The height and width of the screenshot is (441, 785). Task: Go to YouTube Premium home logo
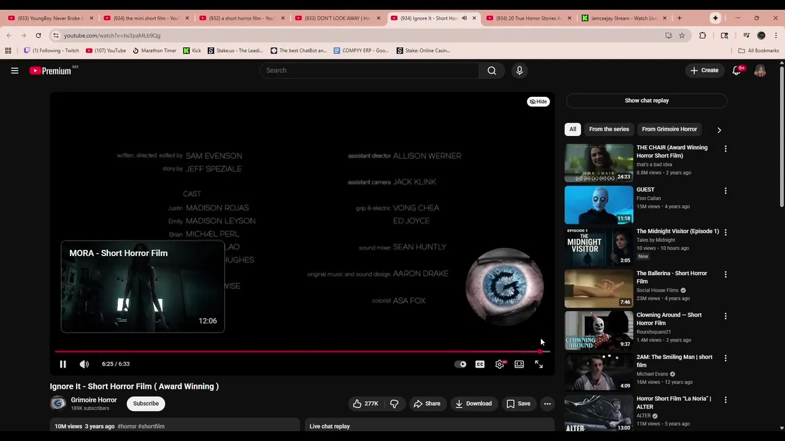(x=50, y=70)
